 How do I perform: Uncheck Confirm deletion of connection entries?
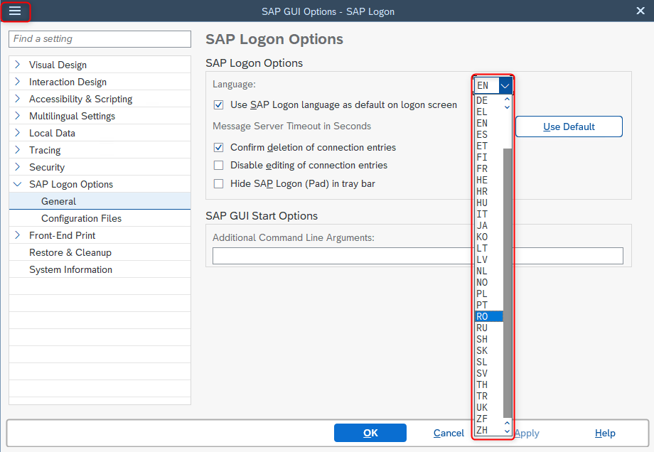click(219, 148)
